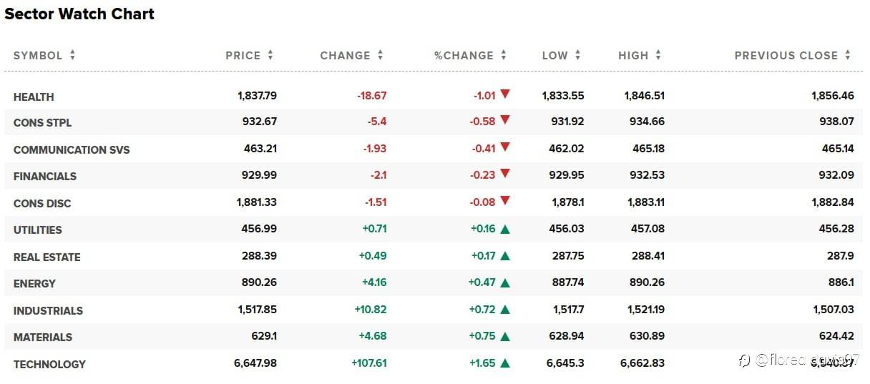
Task: Sort using the PREVIOUS CLOSE arrows icon
Action: [x=848, y=55]
